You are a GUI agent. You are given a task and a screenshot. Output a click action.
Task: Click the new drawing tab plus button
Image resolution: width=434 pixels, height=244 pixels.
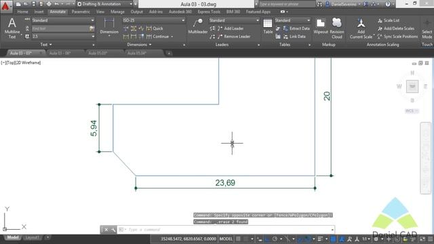169,53
